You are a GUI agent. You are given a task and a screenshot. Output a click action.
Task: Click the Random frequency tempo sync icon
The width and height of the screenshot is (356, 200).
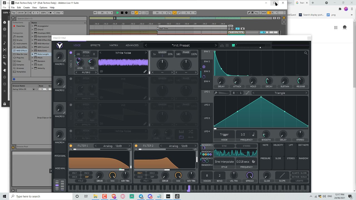[x=253, y=162]
